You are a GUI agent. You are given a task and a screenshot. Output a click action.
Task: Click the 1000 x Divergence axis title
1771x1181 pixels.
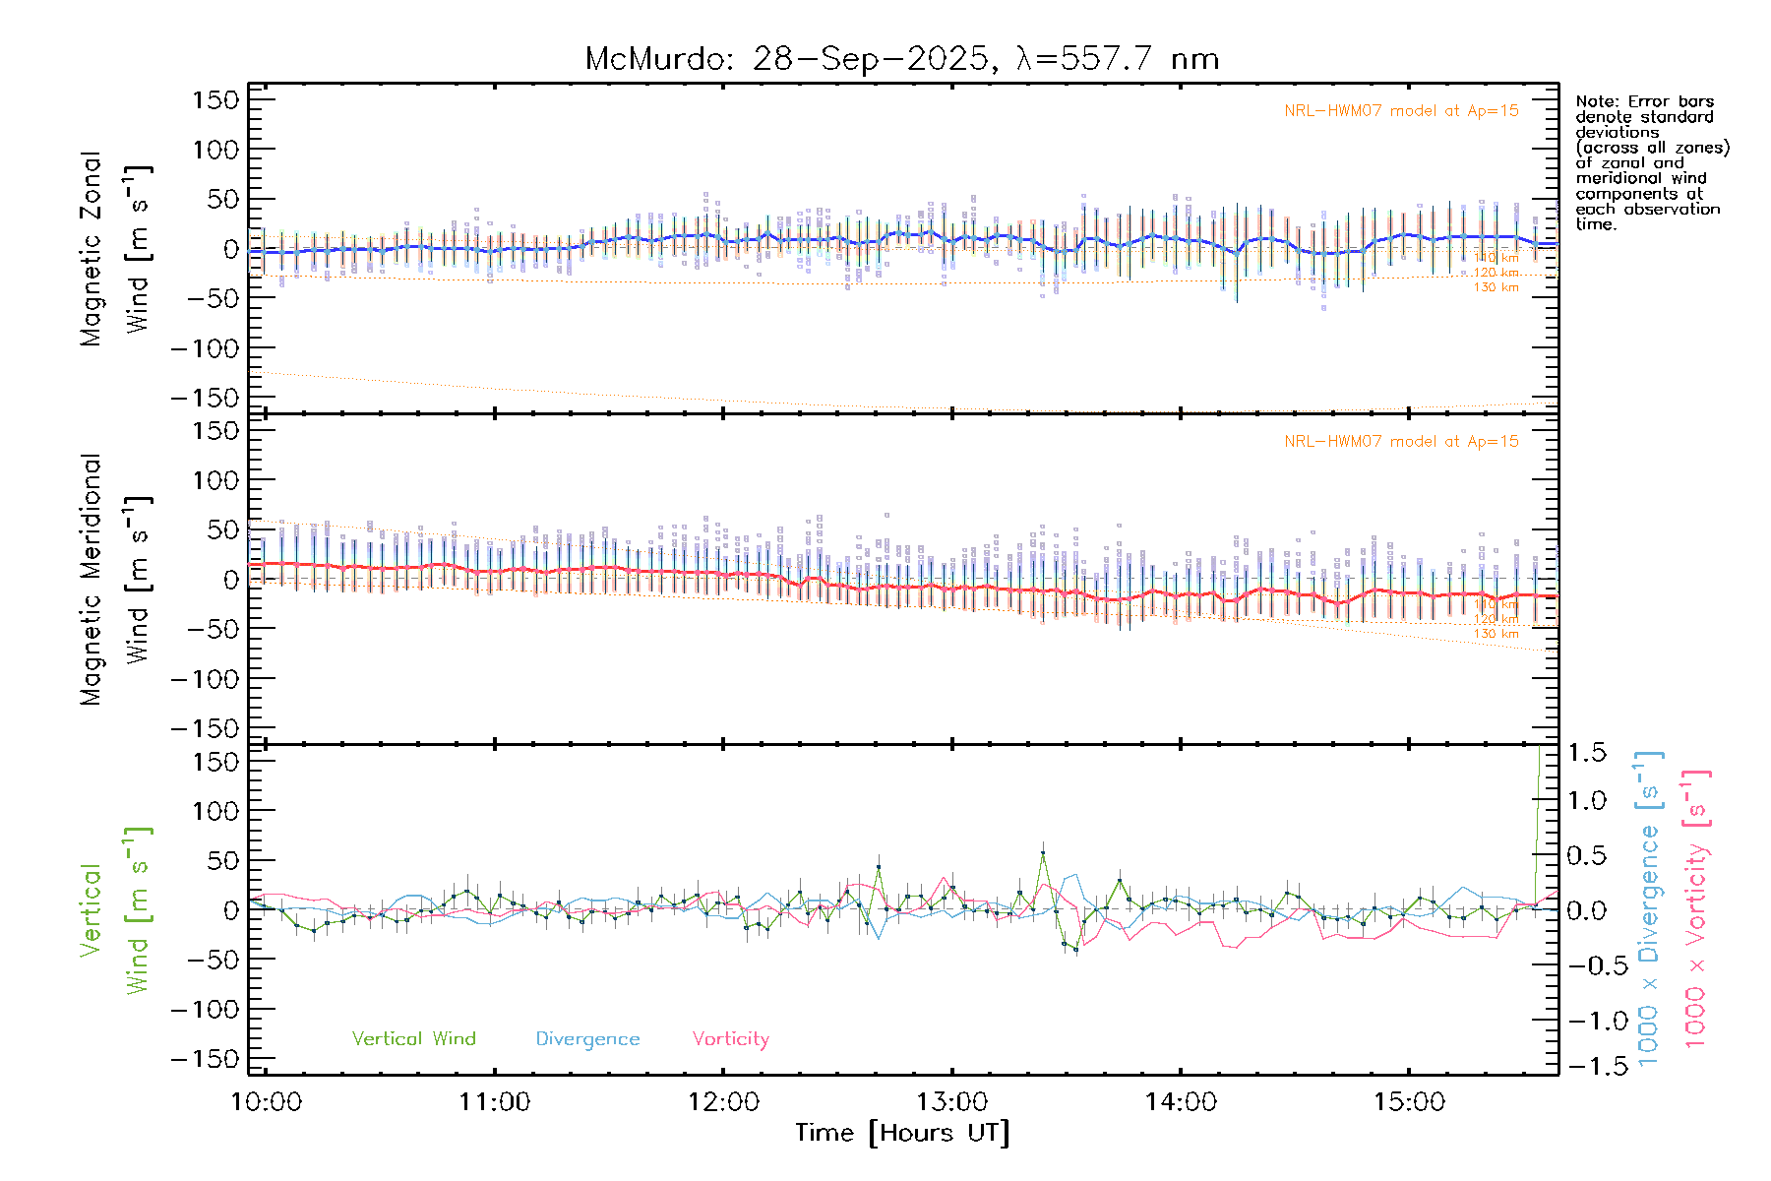[1649, 909]
